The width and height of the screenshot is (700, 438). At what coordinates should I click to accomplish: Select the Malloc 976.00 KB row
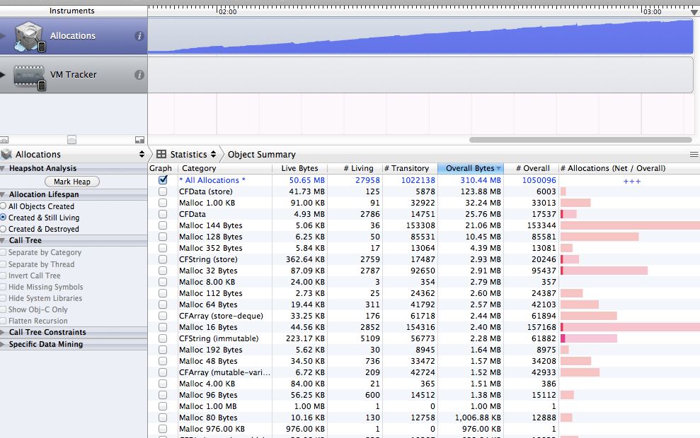click(x=424, y=429)
